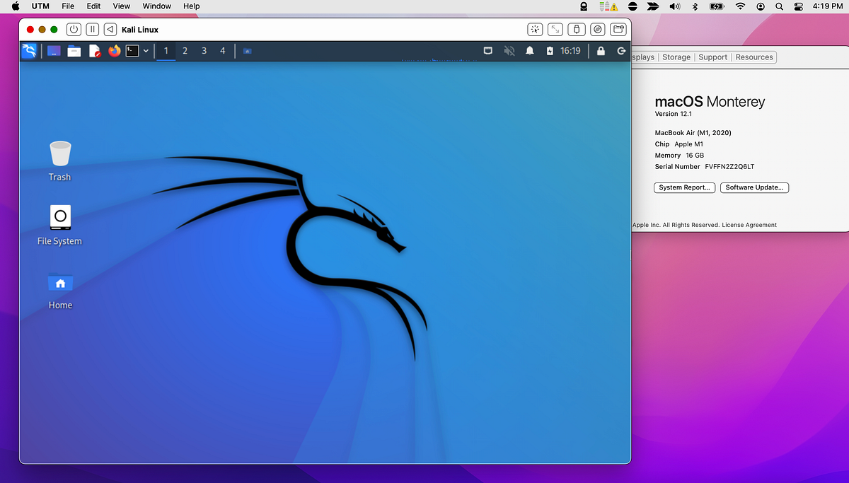Open the notification bell in the Kali panel
The width and height of the screenshot is (849, 483).
click(x=530, y=50)
